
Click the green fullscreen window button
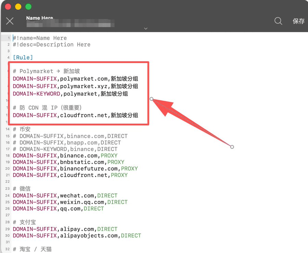point(28,7)
